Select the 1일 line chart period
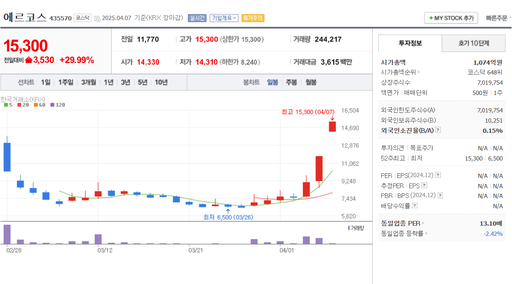The width and height of the screenshot is (512, 284). [46, 82]
